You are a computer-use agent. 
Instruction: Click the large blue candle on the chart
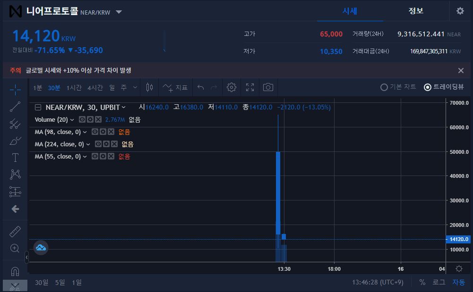(278, 192)
